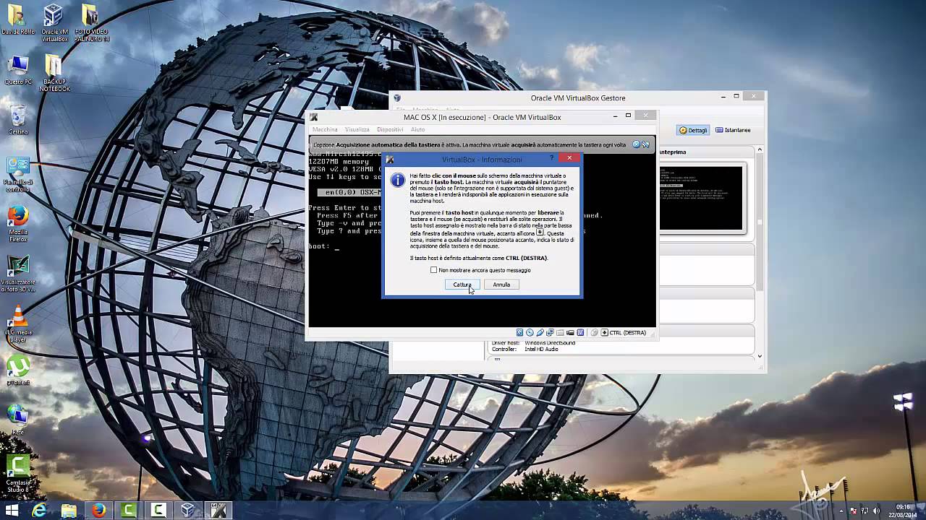Click the mouse integration status icon

point(594,333)
